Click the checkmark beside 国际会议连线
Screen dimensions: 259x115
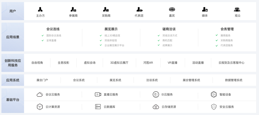point(43,35)
